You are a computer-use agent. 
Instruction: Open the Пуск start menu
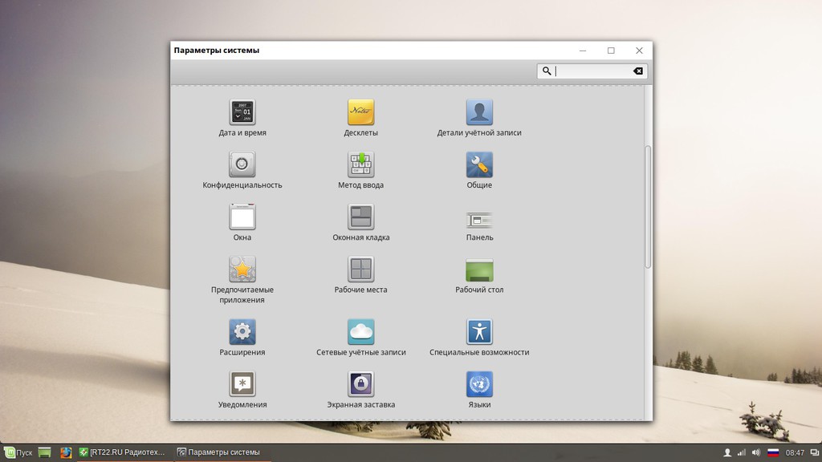tap(18, 452)
